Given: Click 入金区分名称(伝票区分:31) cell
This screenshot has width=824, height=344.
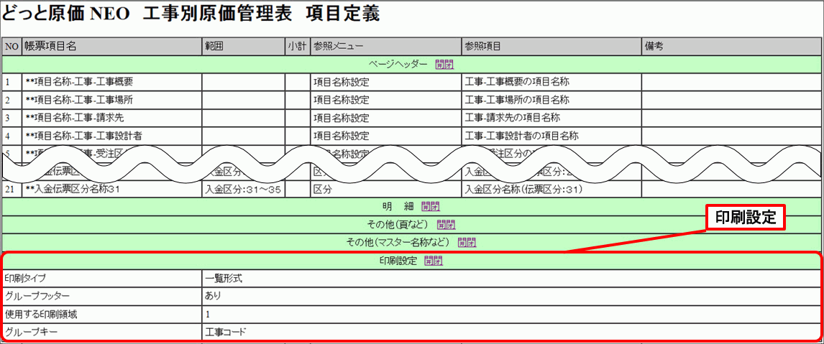Looking at the screenshot, I should pos(551,190).
